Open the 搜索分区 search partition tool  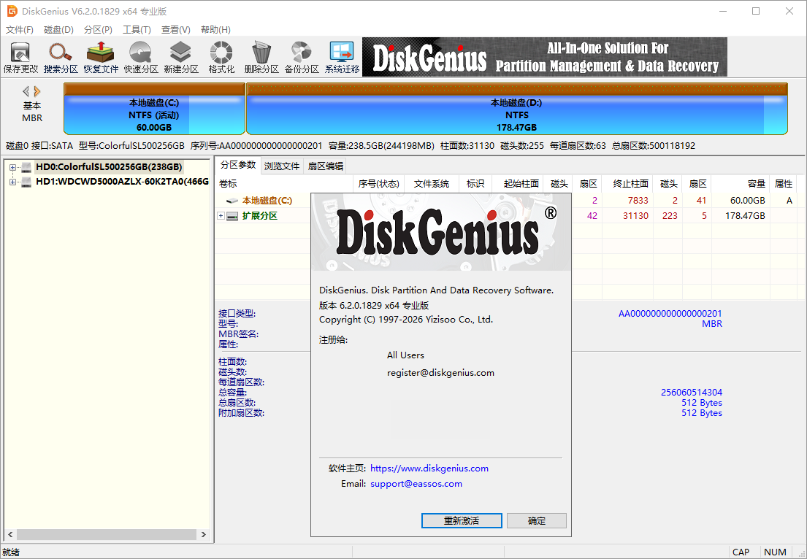61,57
